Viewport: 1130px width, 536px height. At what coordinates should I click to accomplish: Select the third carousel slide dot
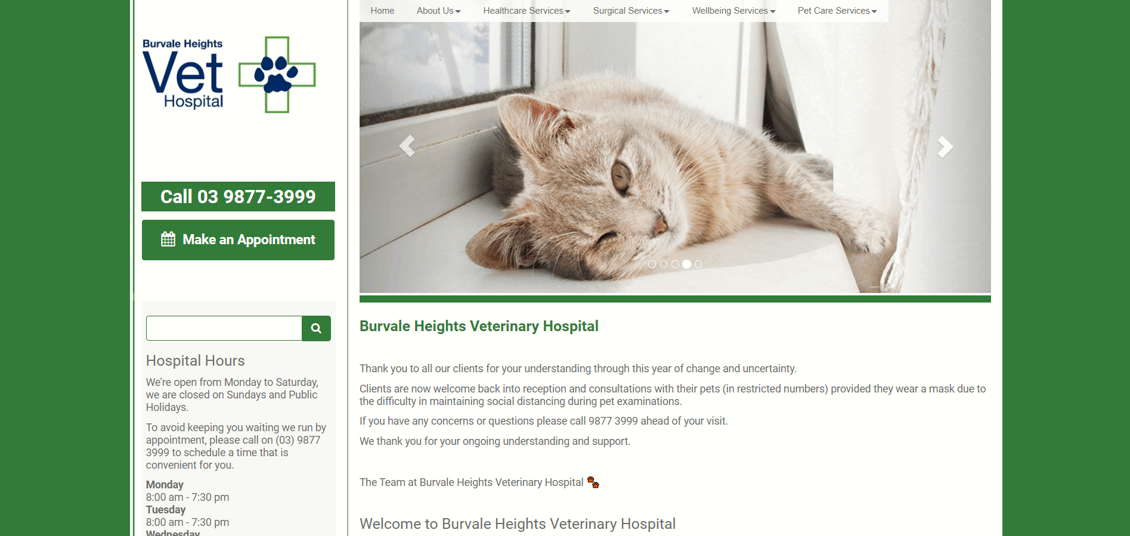pos(675,264)
